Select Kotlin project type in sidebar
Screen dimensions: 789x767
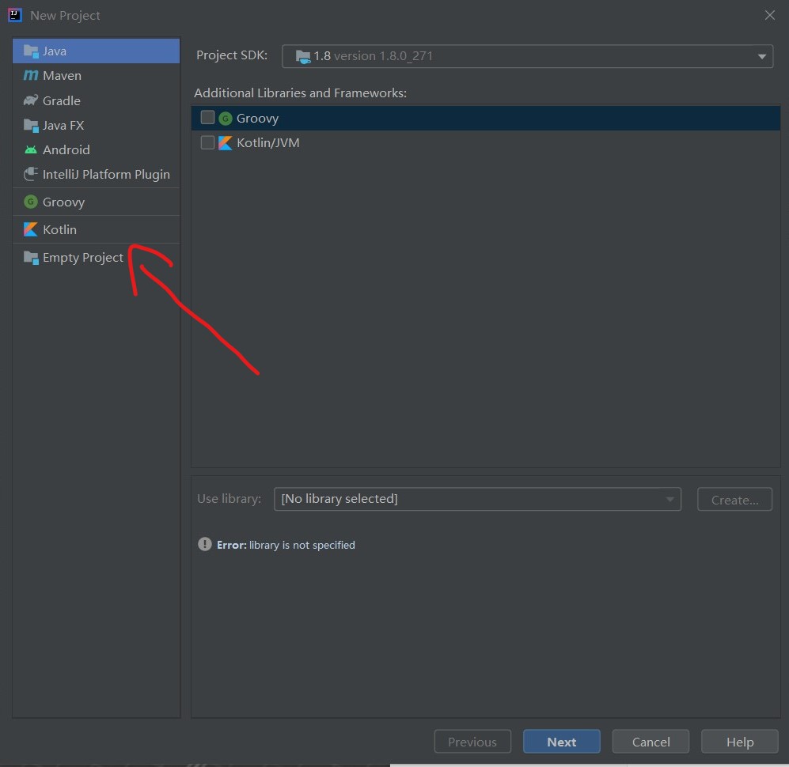coord(96,229)
